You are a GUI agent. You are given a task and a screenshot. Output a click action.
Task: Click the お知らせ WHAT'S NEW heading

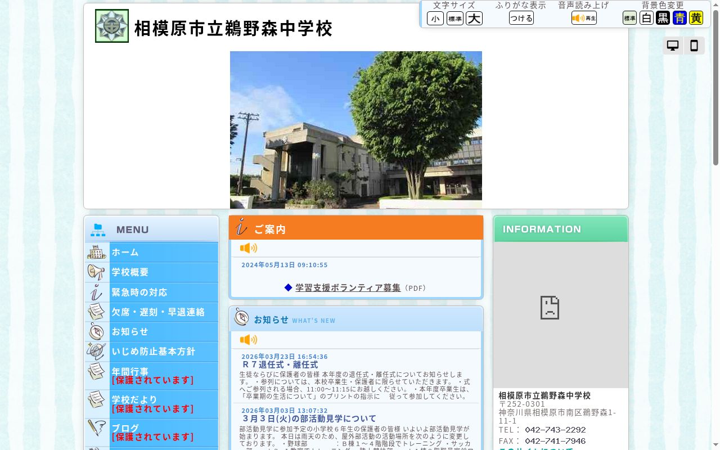(295, 320)
